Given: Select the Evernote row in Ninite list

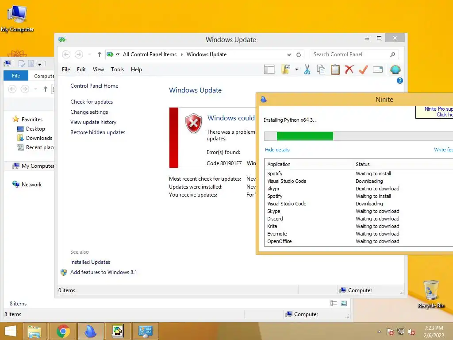Looking at the screenshot, I should click(x=358, y=234).
